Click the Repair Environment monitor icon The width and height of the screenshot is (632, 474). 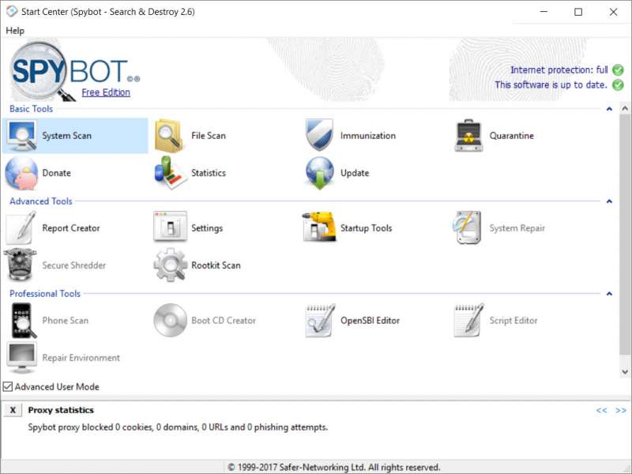point(22,358)
